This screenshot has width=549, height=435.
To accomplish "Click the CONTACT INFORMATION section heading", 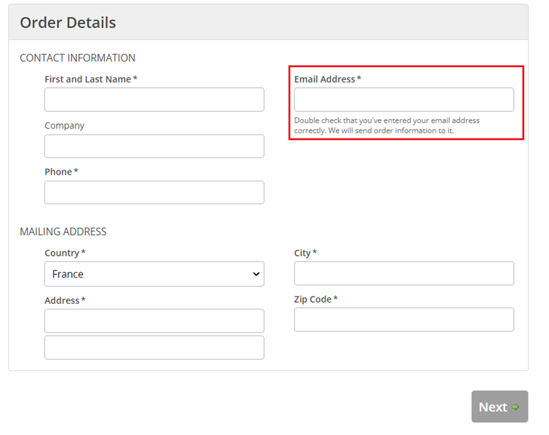I will pyautogui.click(x=78, y=58).
